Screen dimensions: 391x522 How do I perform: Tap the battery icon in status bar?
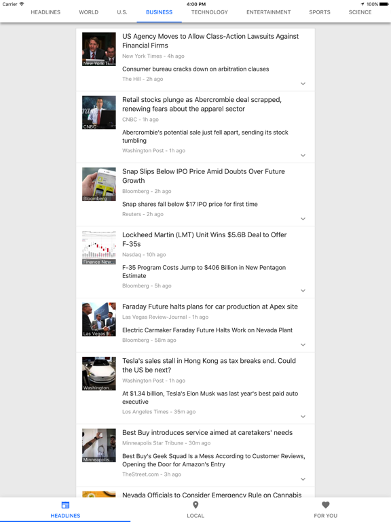(384, 4)
